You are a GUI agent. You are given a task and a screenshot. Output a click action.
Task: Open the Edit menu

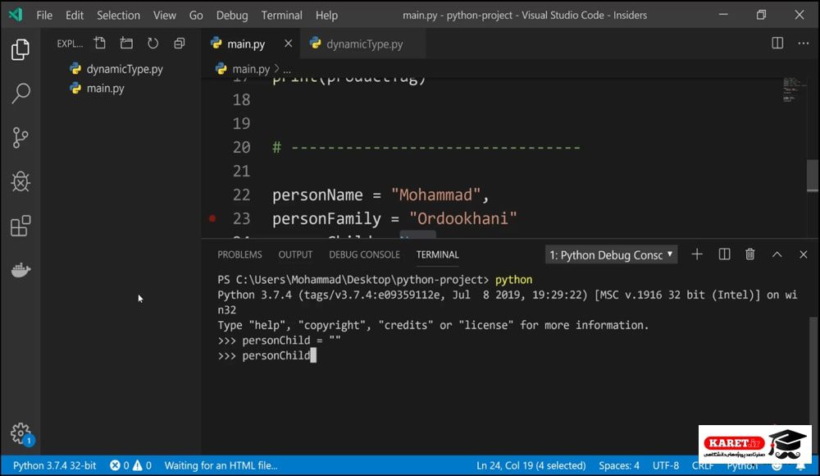click(75, 16)
